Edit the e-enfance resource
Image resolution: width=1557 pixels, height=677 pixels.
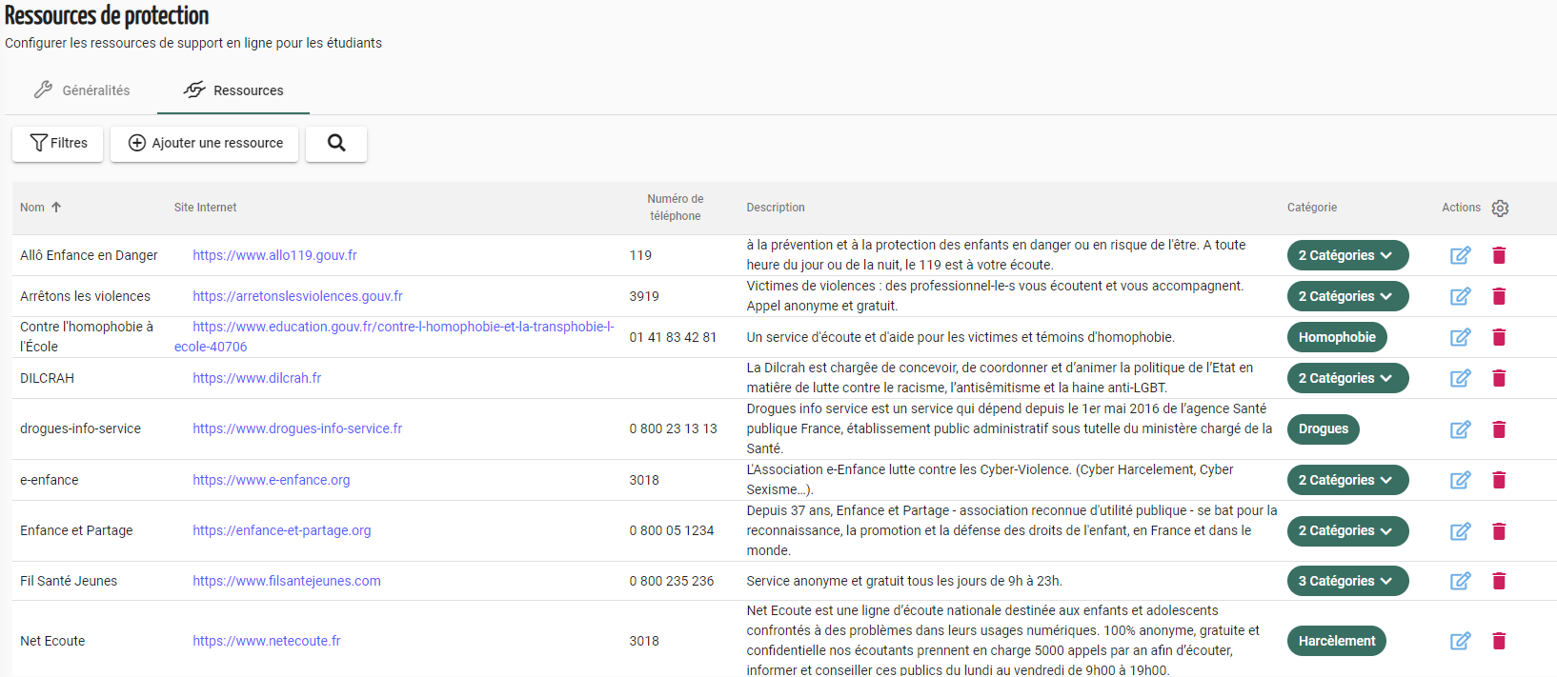click(1460, 480)
